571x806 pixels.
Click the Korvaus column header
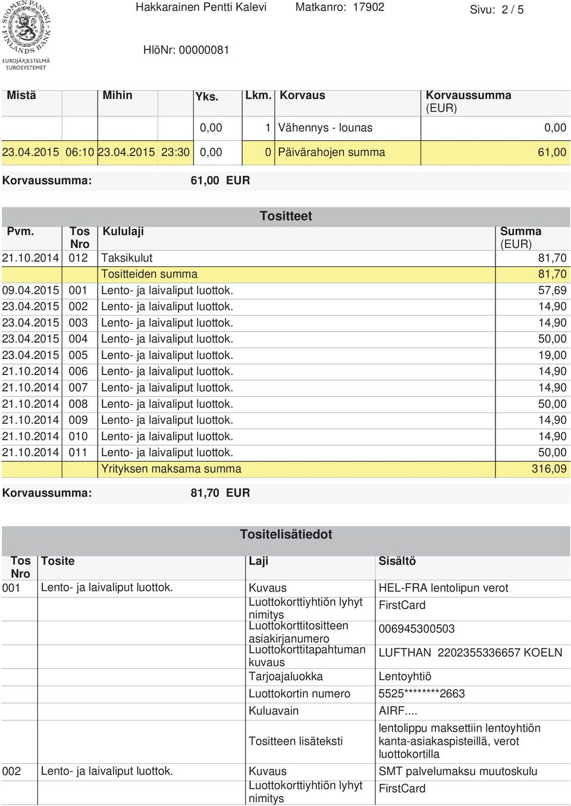pos(302,95)
